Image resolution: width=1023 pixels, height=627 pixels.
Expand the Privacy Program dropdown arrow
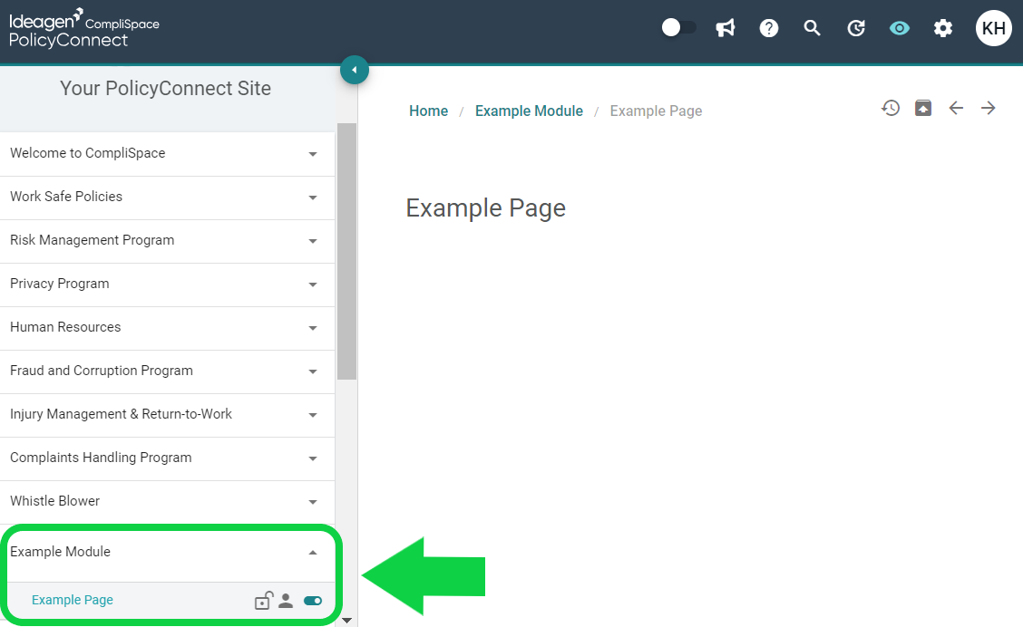313,285
